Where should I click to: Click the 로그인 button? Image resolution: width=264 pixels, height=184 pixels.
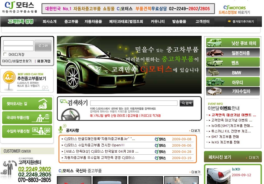click(43, 46)
